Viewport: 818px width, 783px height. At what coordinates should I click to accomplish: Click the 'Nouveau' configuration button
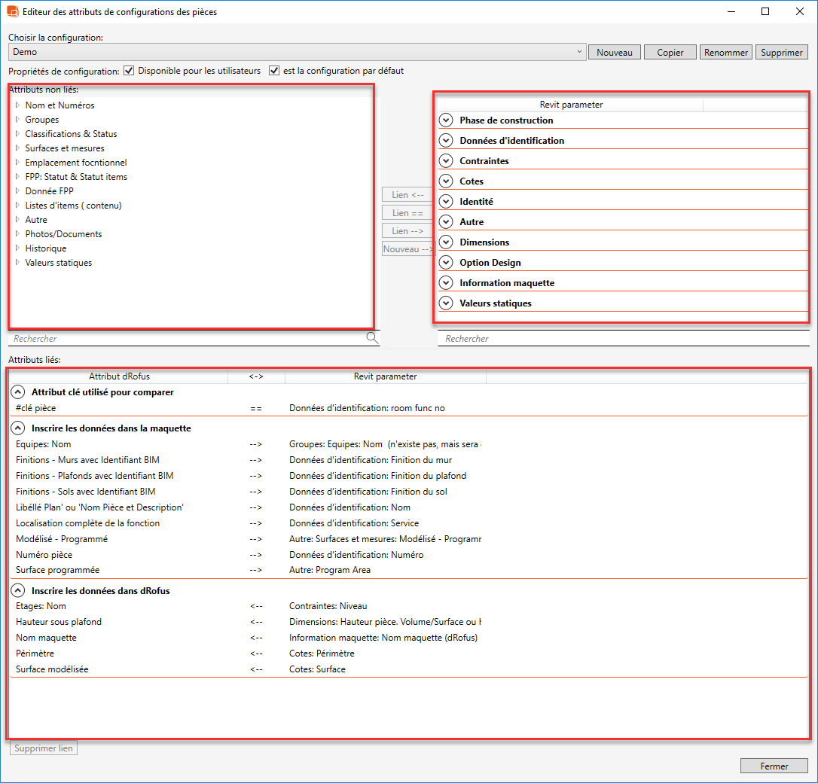point(614,53)
